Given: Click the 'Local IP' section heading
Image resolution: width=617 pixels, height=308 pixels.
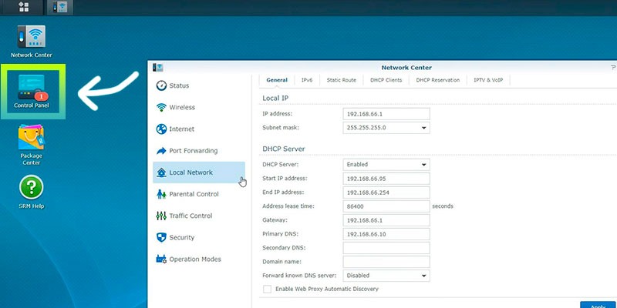Looking at the screenshot, I should coord(276,99).
